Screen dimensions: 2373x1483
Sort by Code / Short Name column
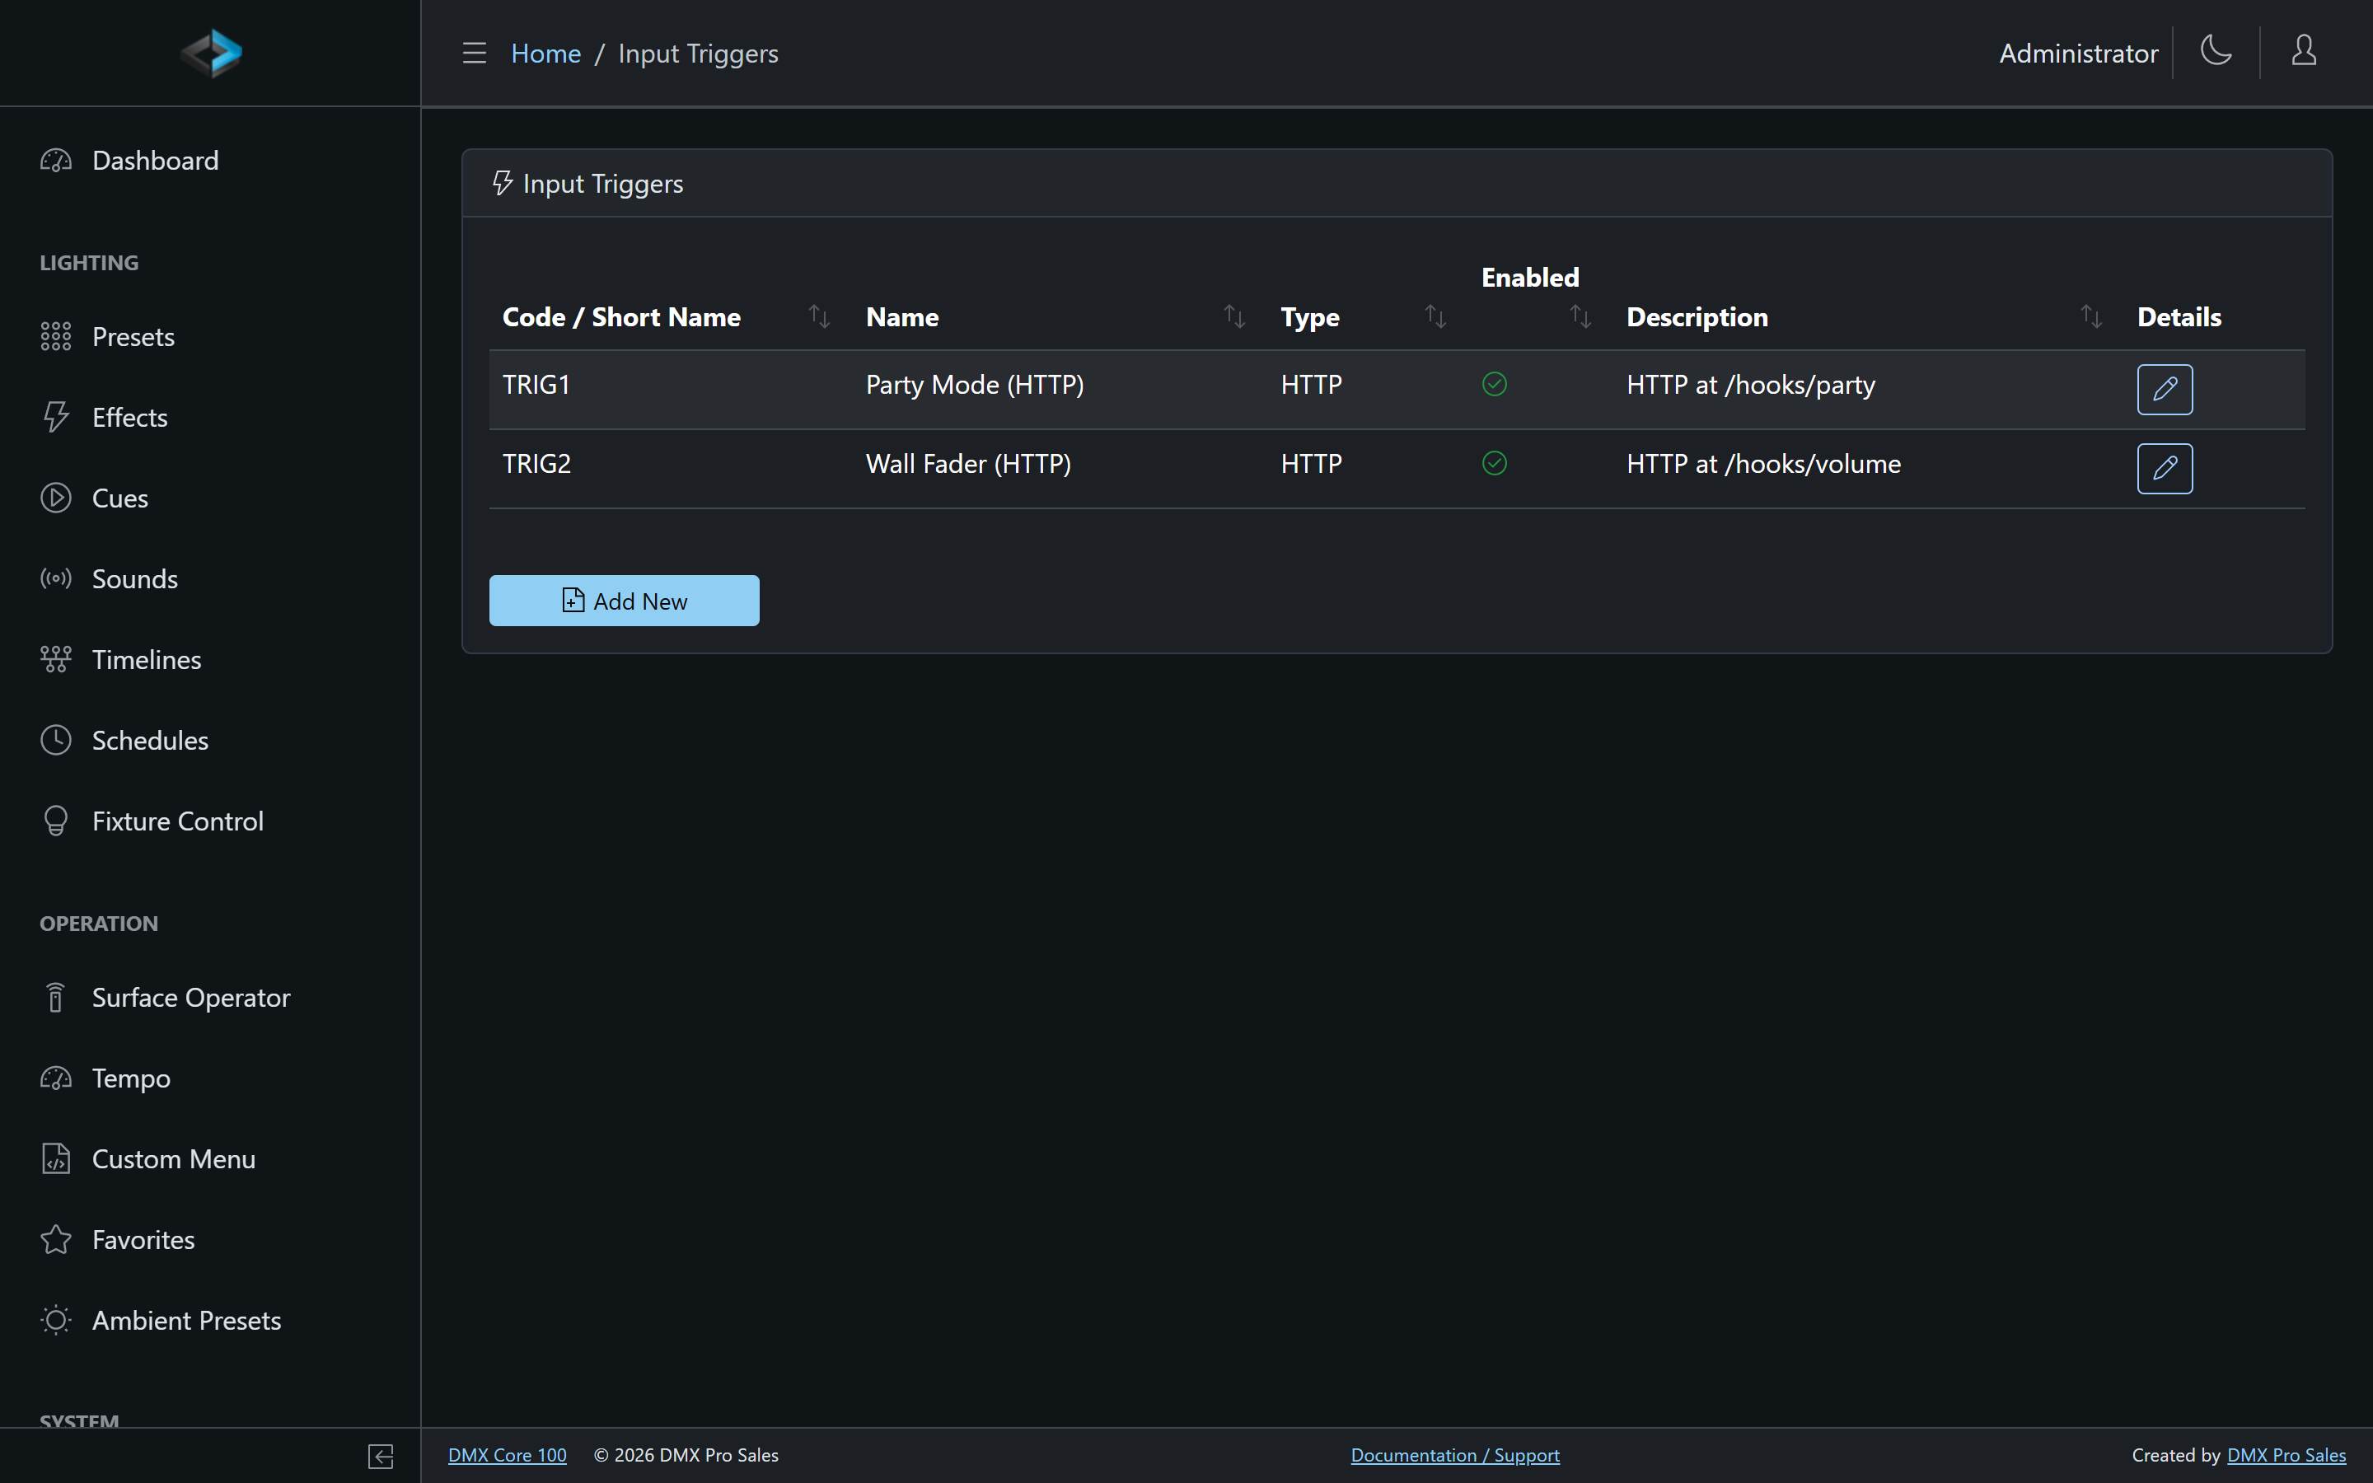pyautogui.click(x=819, y=317)
